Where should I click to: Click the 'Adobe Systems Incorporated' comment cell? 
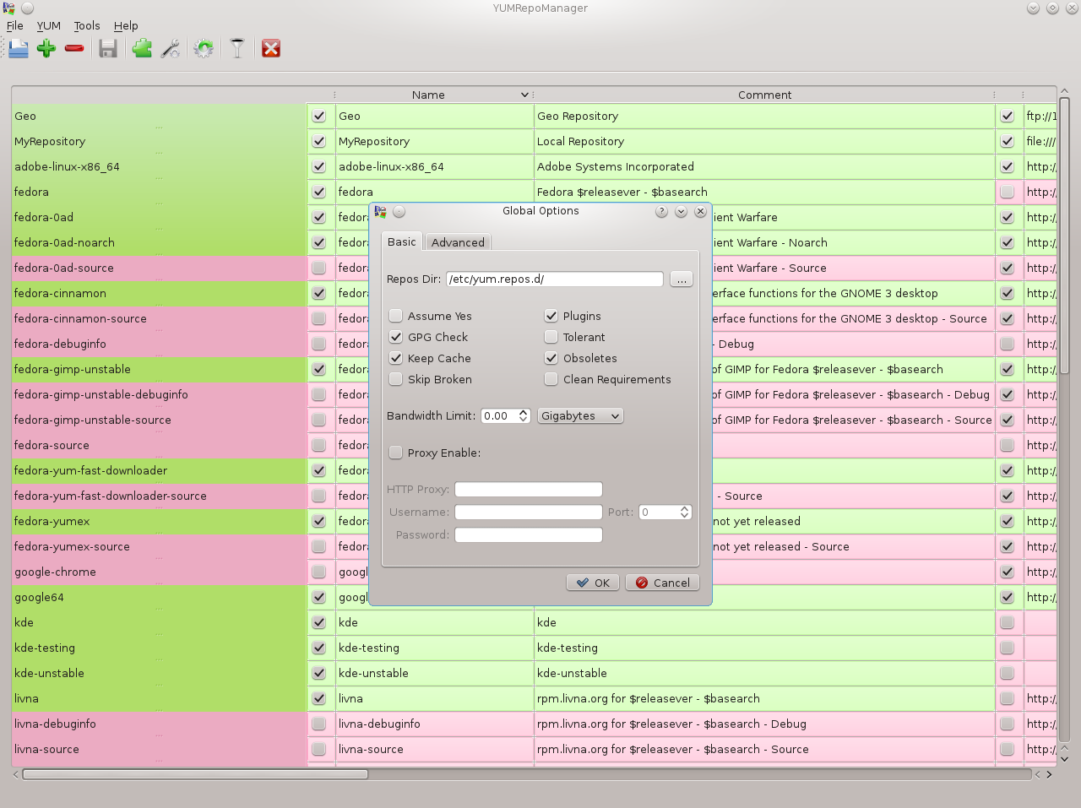pyautogui.click(x=764, y=166)
